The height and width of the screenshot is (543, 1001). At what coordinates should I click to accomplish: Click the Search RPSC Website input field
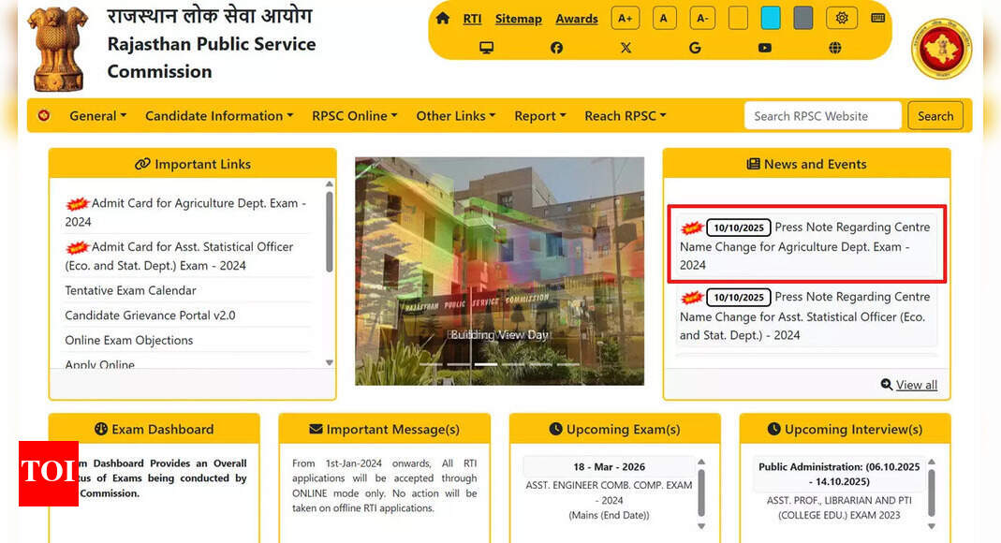822,115
